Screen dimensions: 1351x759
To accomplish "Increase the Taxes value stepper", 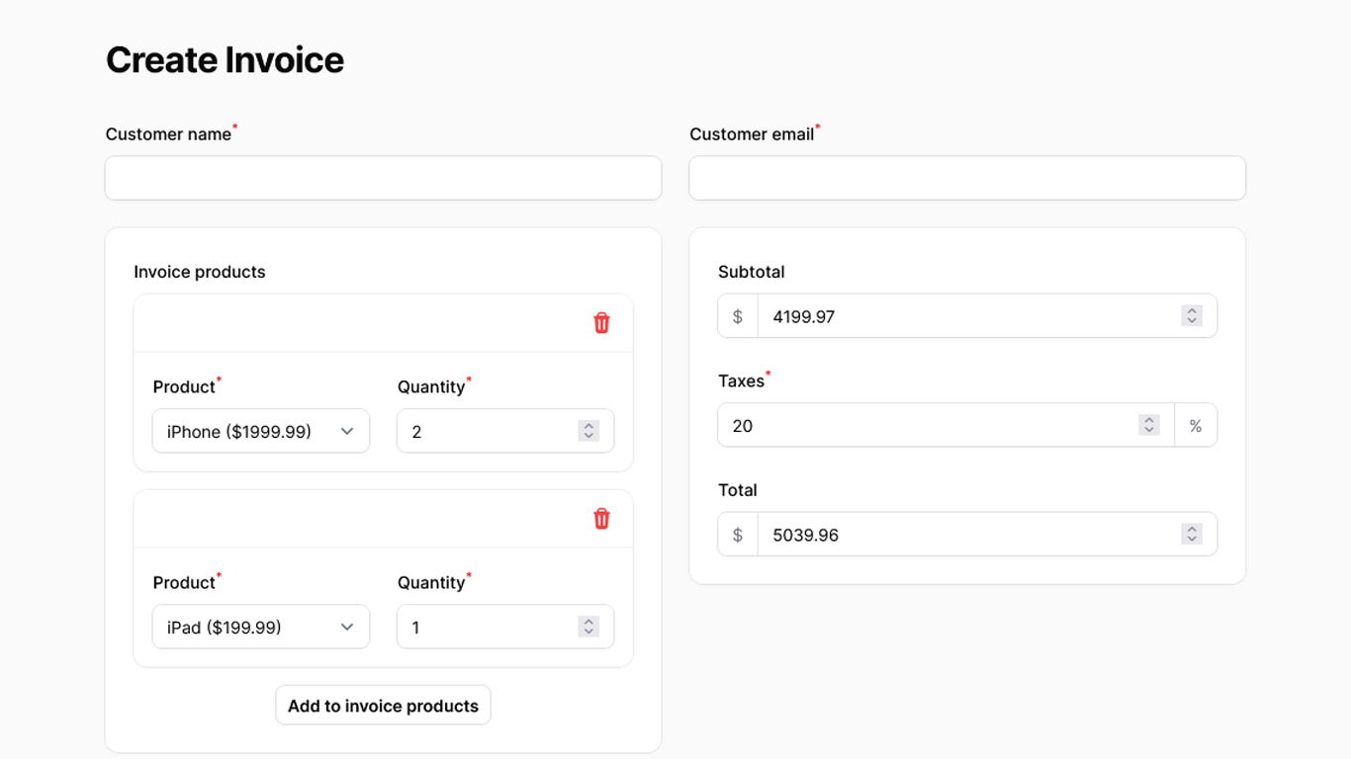I will (1148, 420).
